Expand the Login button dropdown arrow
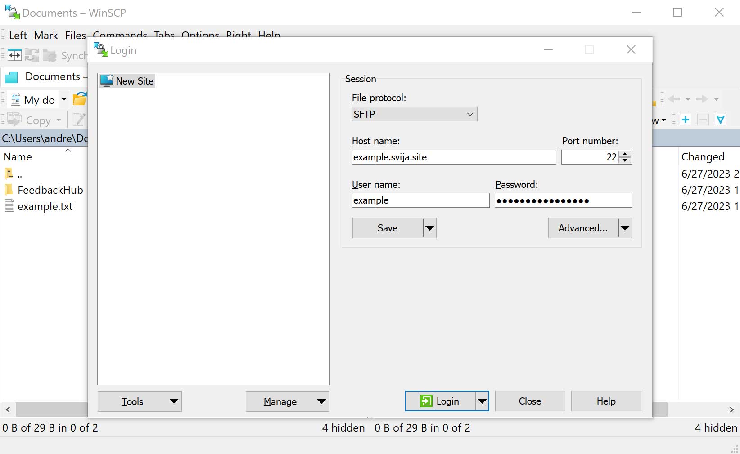Screen dimensions: 740x454 [482, 401]
